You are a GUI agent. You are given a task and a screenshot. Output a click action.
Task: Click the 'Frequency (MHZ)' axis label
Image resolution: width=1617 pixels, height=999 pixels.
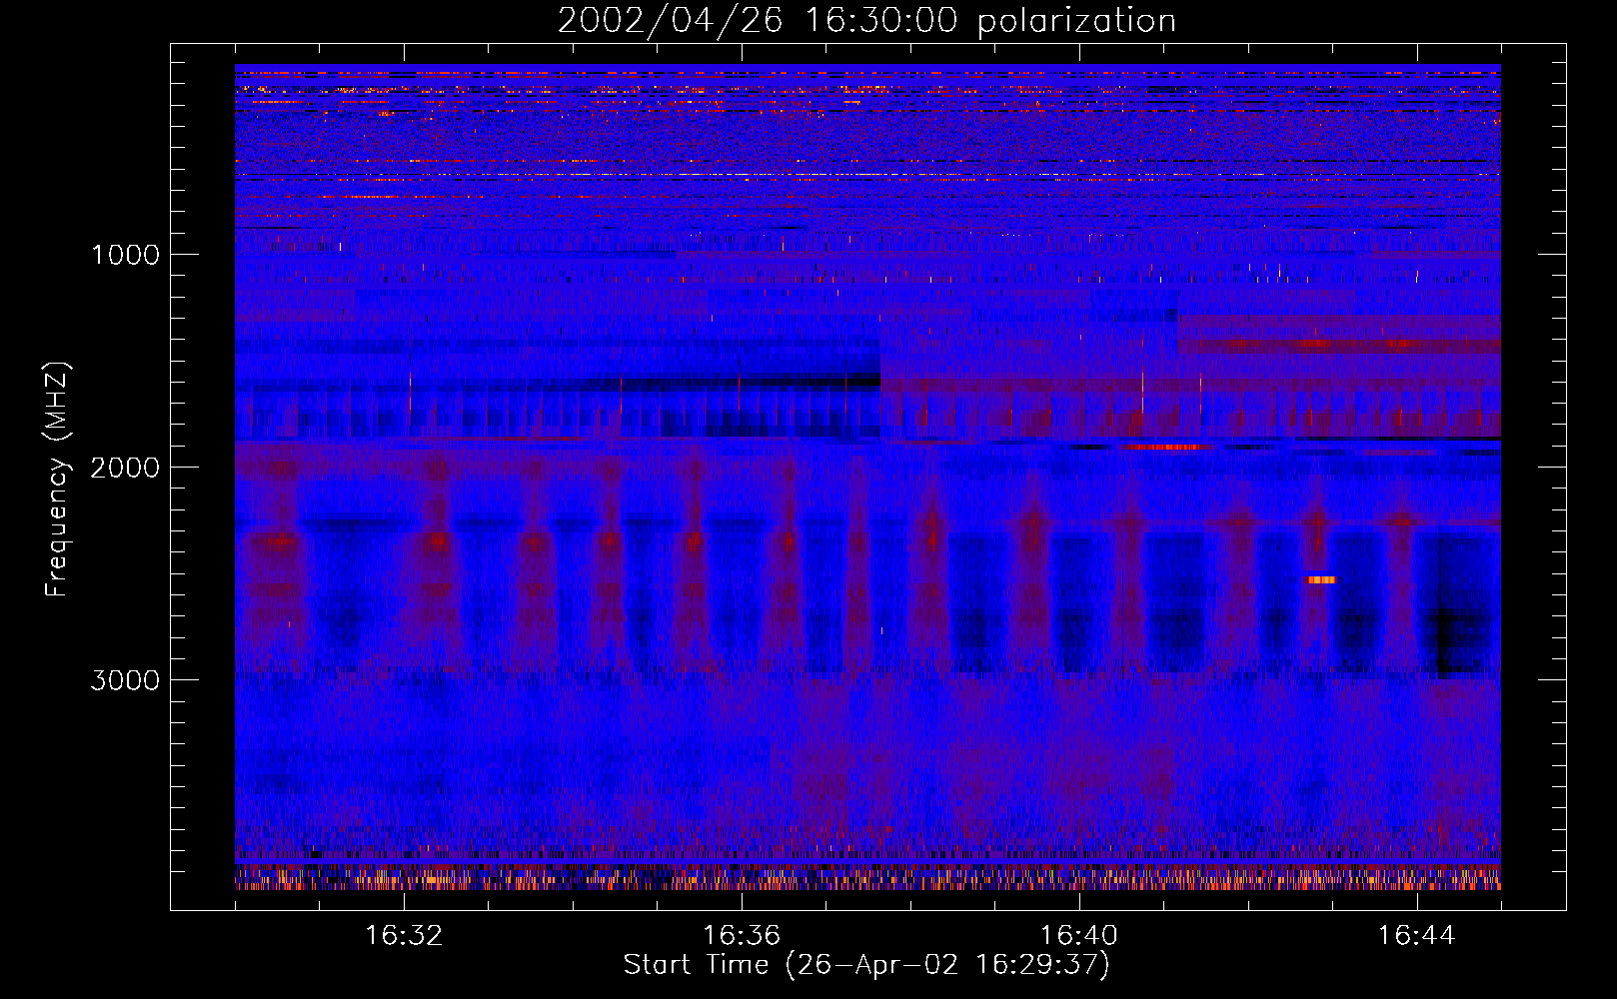coord(57,480)
